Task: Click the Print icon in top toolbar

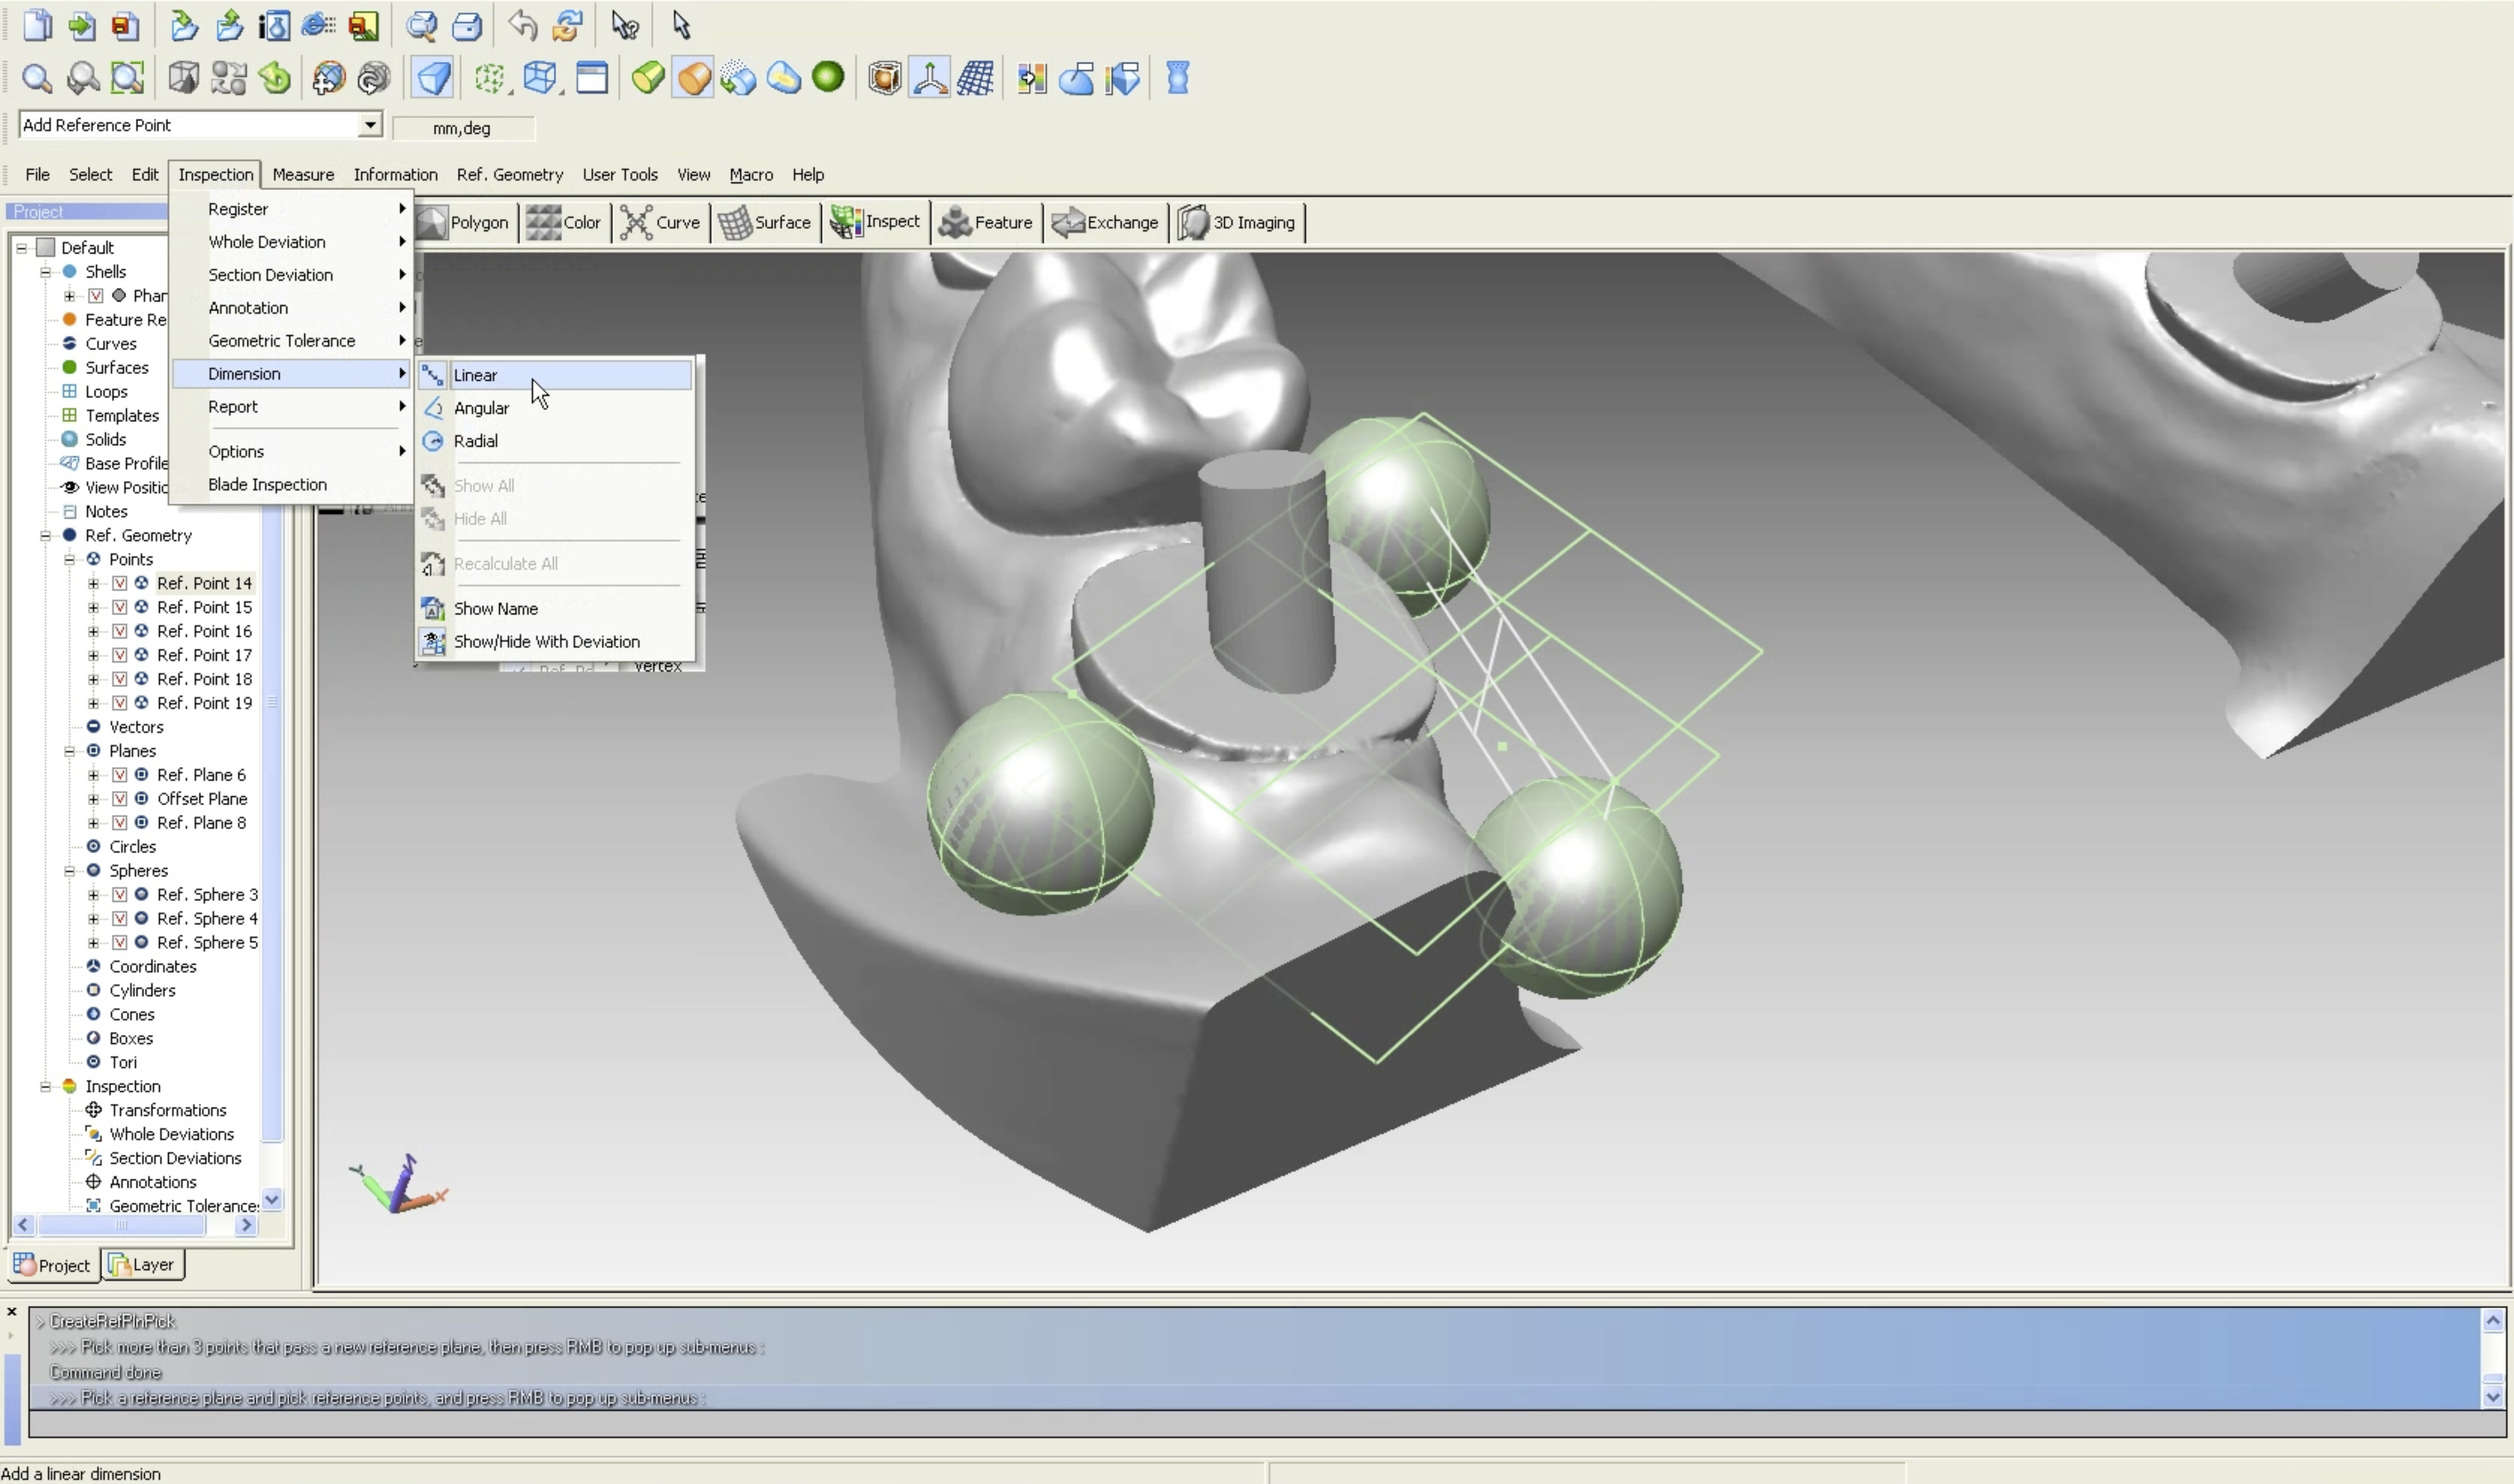Action: point(467,25)
